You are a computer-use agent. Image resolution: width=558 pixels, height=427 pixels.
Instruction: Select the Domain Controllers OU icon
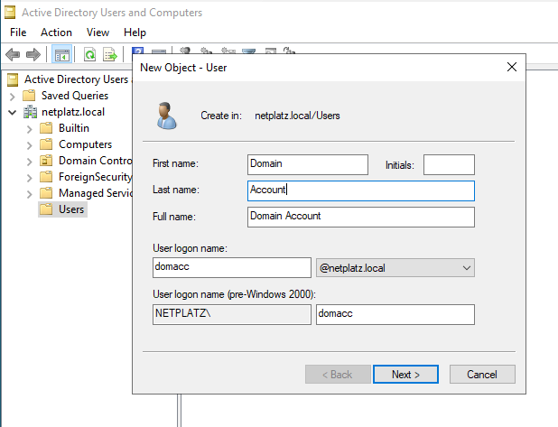[x=46, y=161]
